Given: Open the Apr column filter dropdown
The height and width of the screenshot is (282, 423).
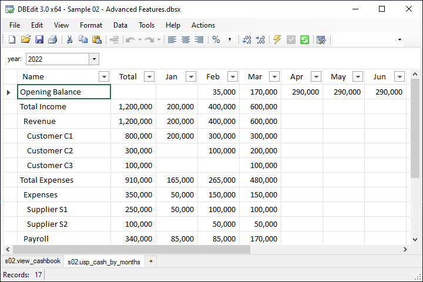Looking at the screenshot, I should click(316, 76).
